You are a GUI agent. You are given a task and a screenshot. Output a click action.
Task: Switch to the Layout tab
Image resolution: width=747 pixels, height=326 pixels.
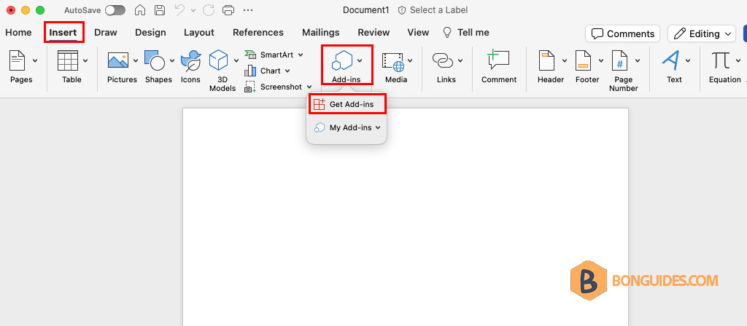(x=199, y=32)
